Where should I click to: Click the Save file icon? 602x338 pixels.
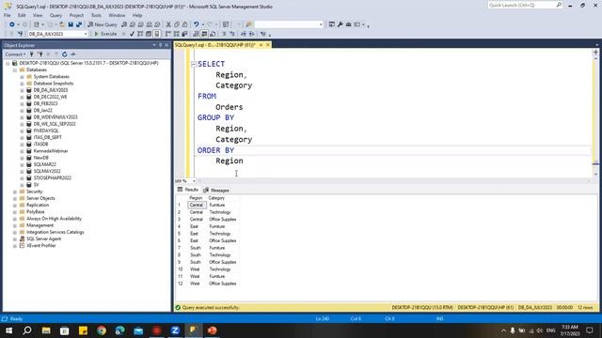(71, 24)
